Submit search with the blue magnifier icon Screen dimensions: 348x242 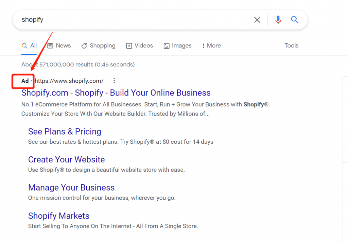[x=295, y=20]
